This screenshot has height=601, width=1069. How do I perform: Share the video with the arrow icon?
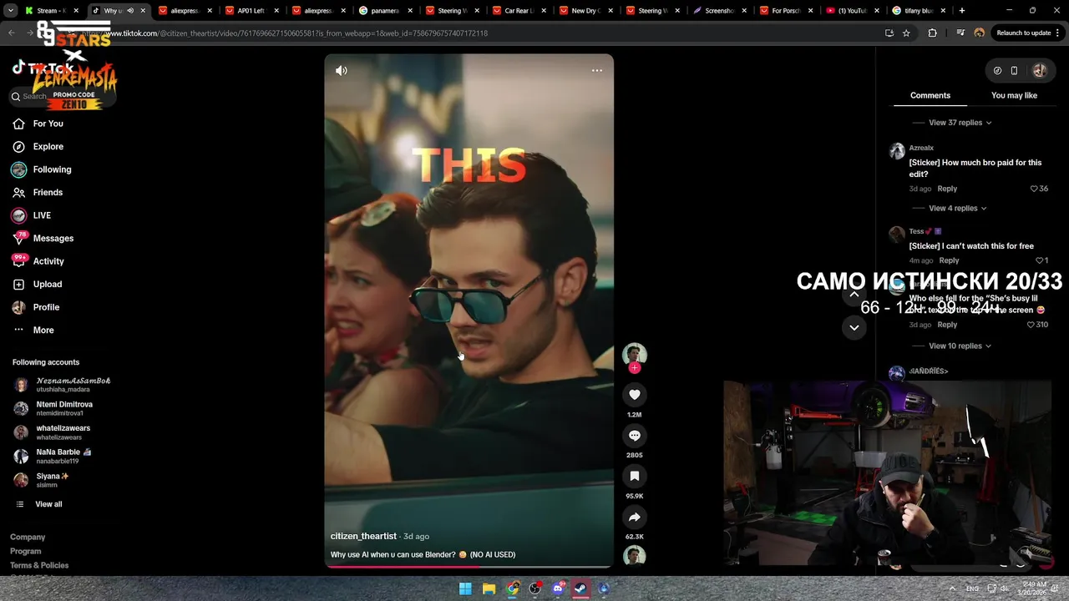(x=635, y=518)
